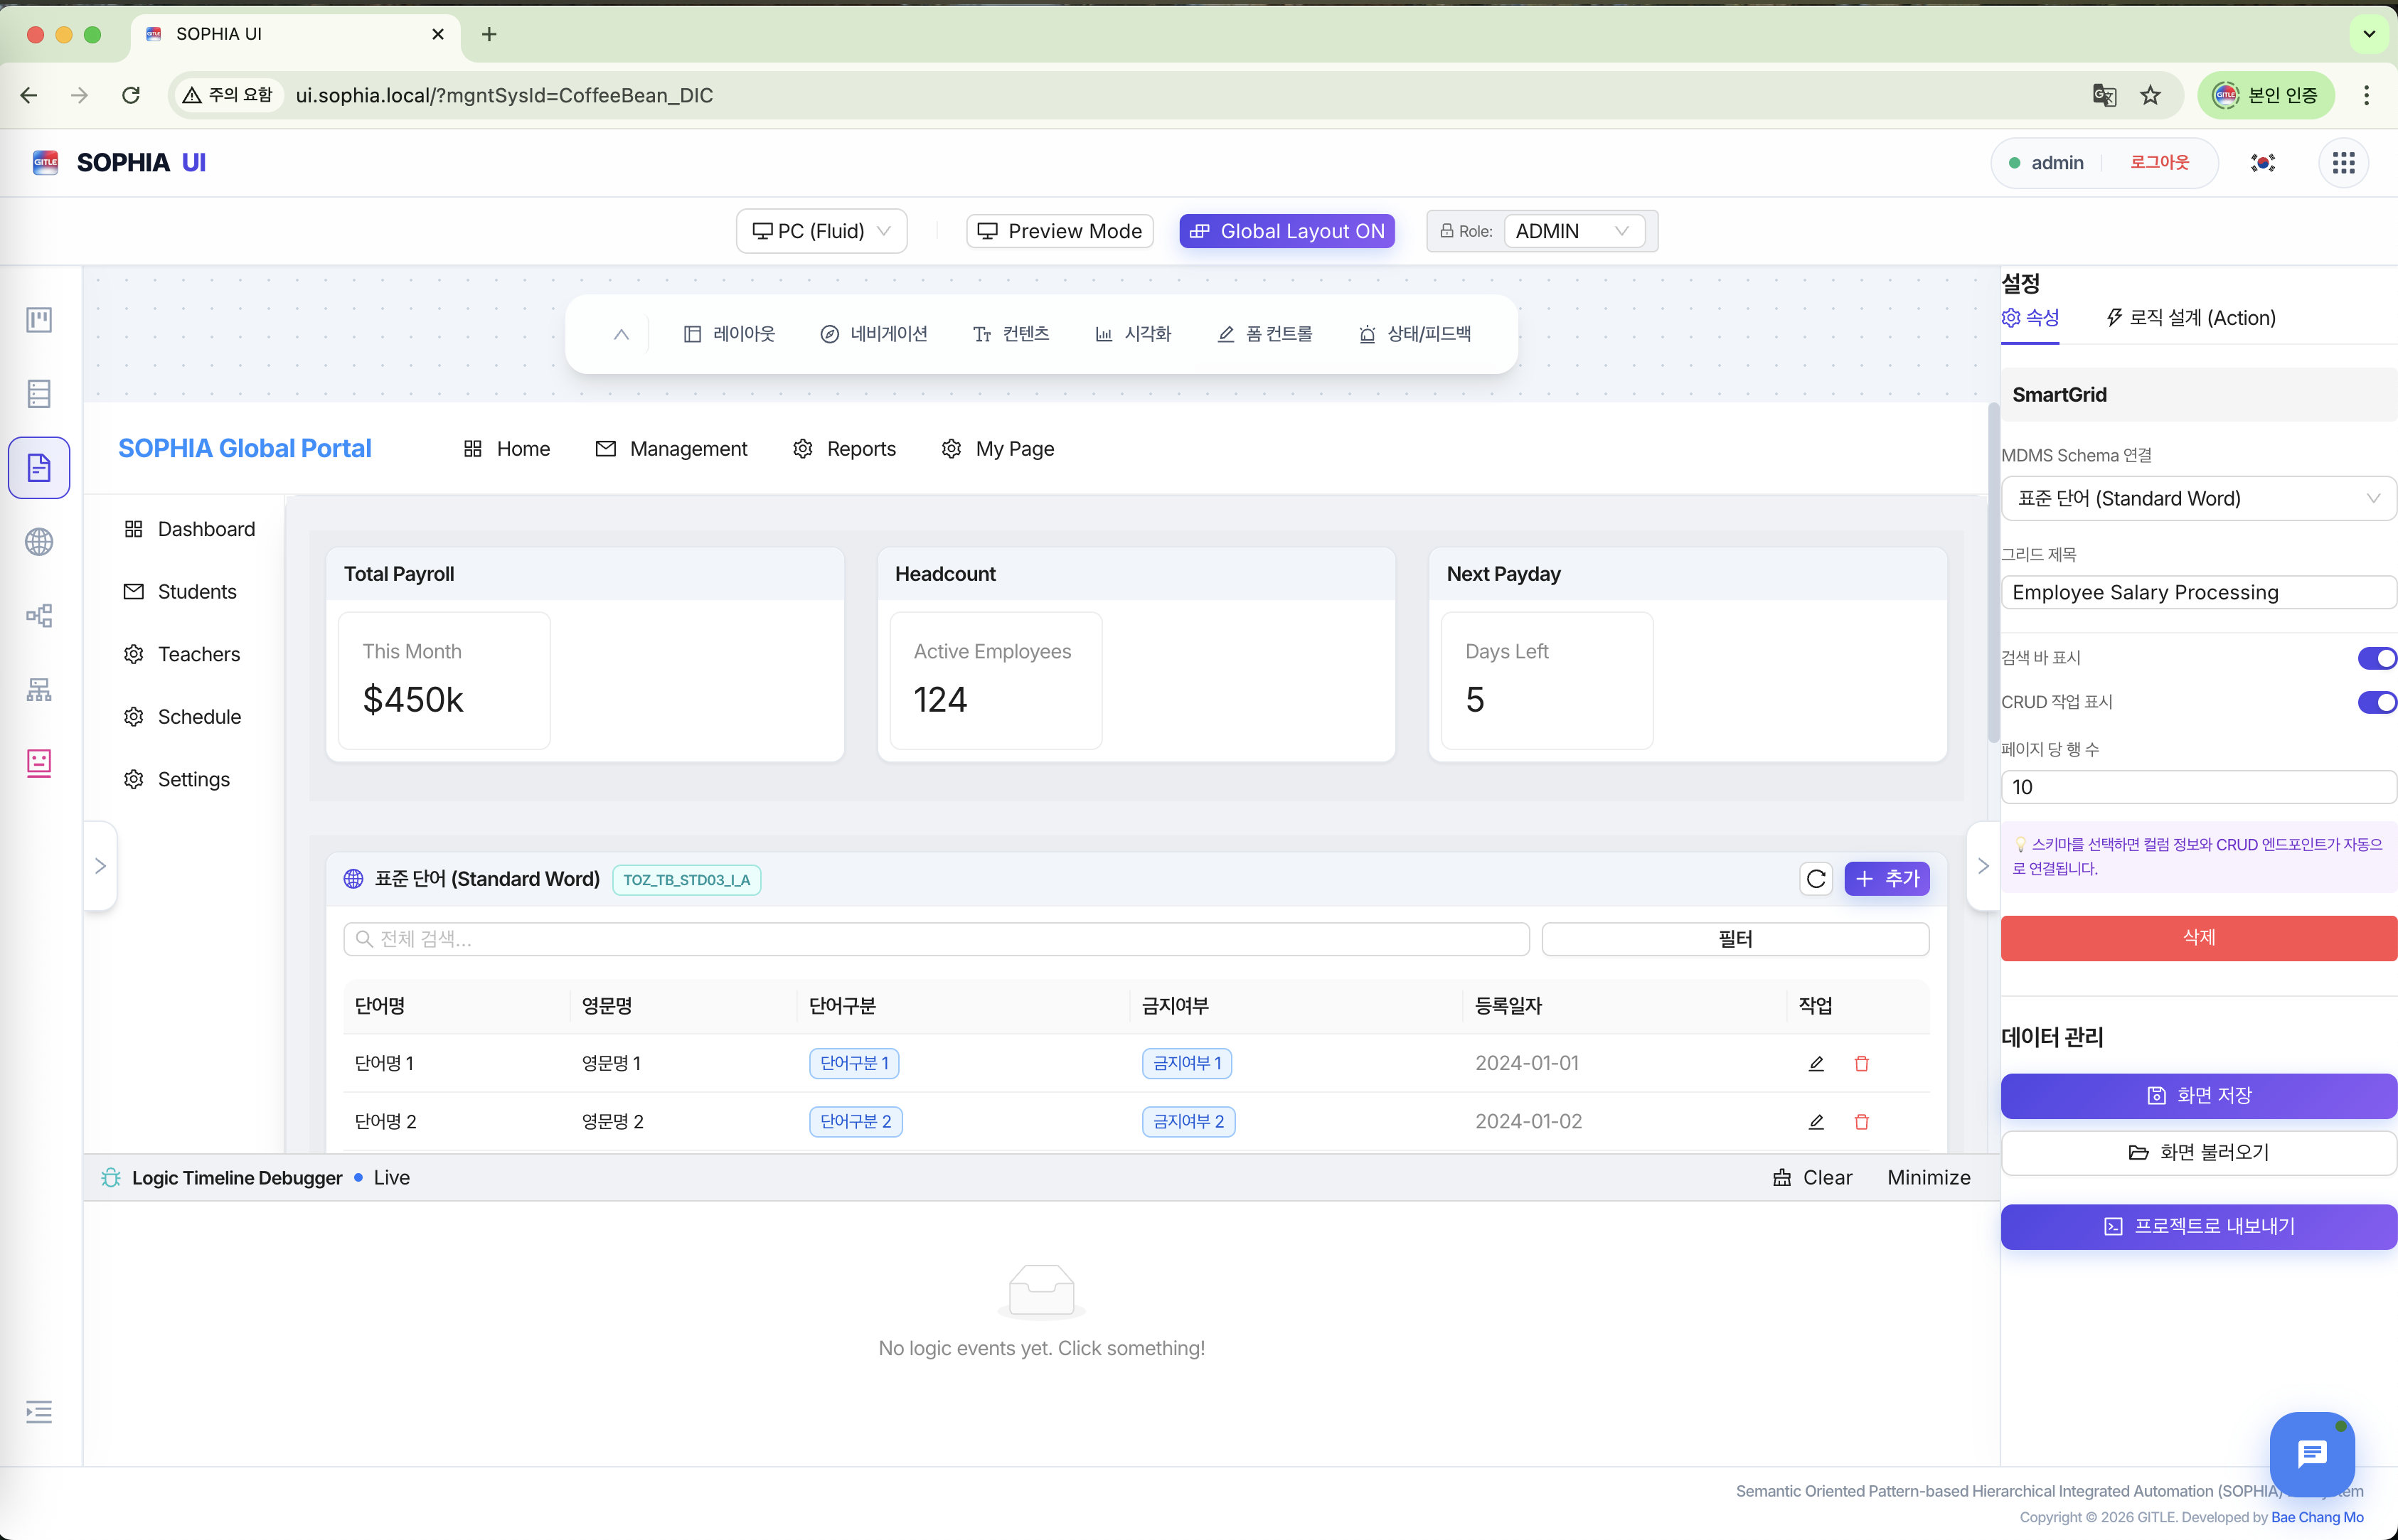
Task: Click the Korean flag language icon
Action: 2263,163
